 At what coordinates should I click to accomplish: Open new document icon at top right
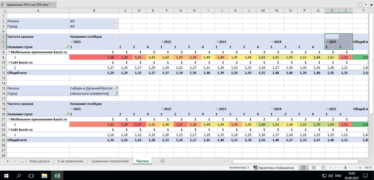pyautogui.click(x=361, y=5)
